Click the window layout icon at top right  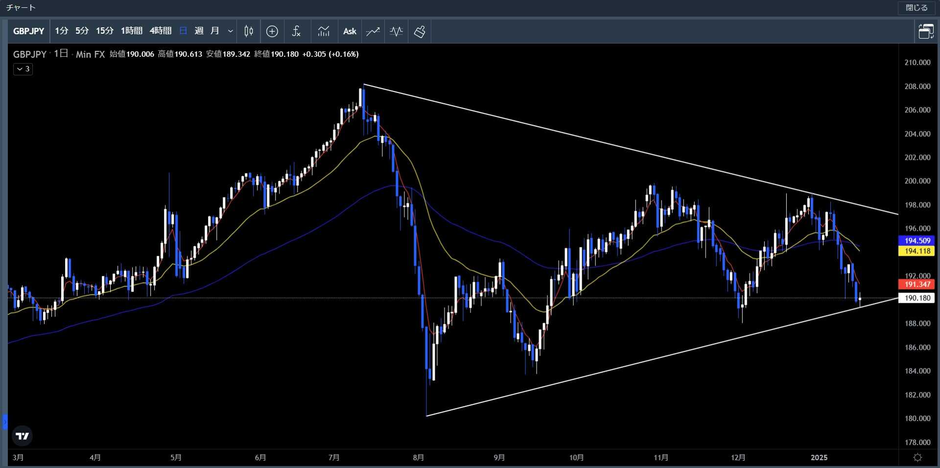coord(925,31)
